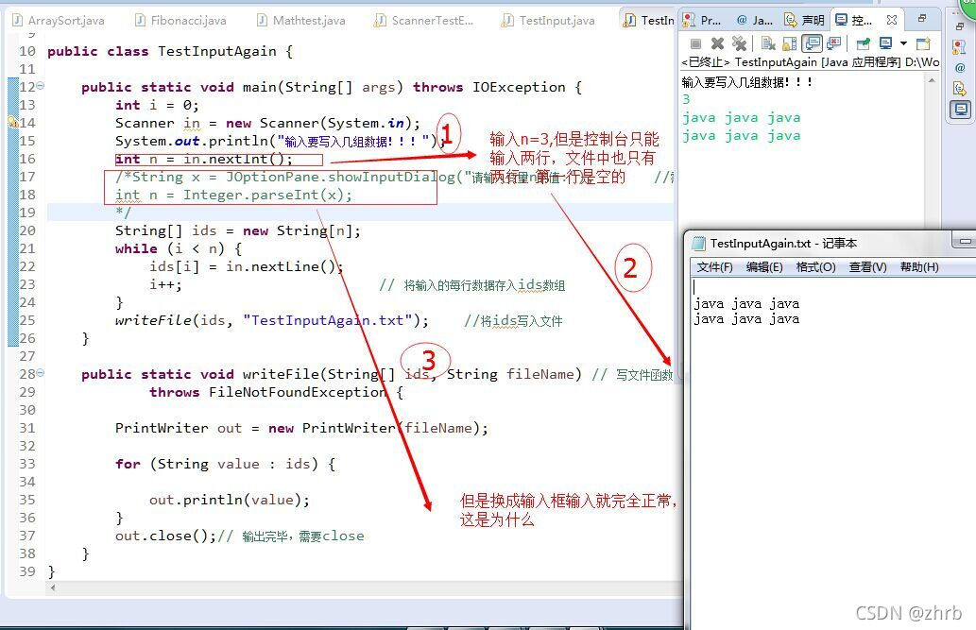Click the warning marker beside line 14
Image resolution: width=976 pixels, height=630 pixels.
tap(12, 123)
